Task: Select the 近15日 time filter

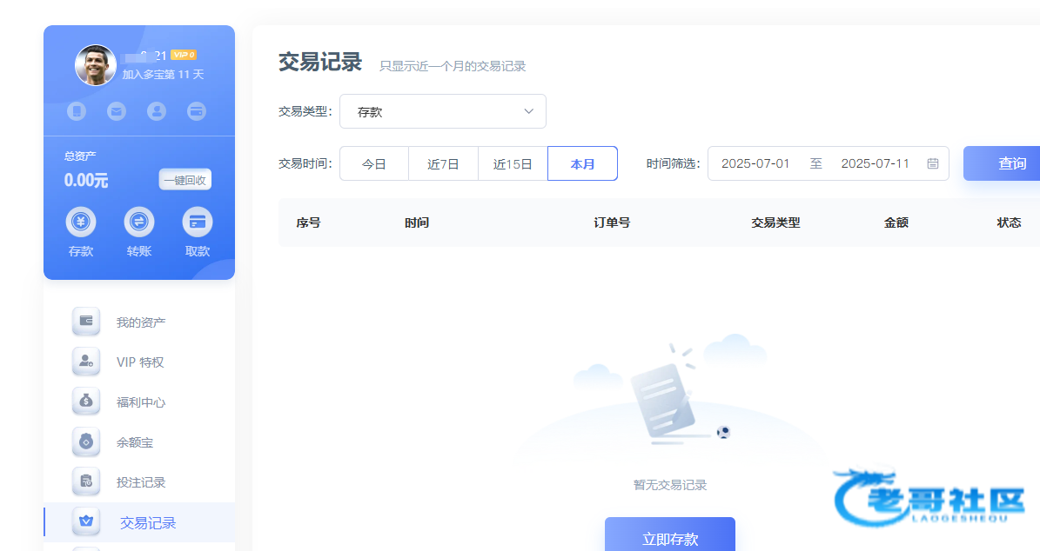Action: [x=513, y=163]
